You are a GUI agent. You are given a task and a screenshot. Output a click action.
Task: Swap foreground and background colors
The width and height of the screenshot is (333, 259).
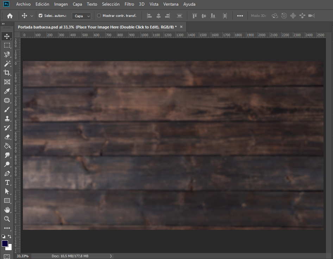pos(10,236)
